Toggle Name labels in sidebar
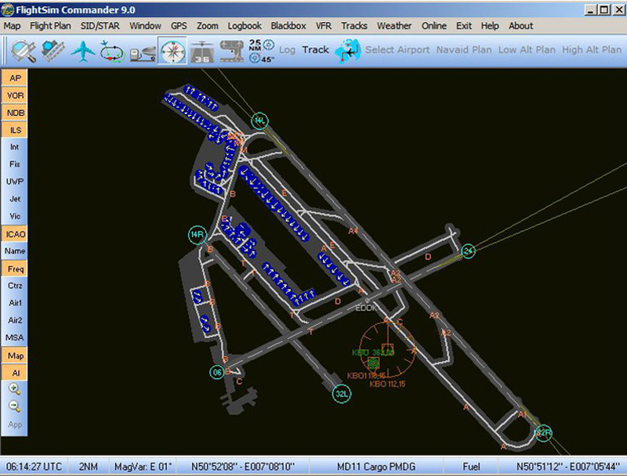 click(15, 251)
